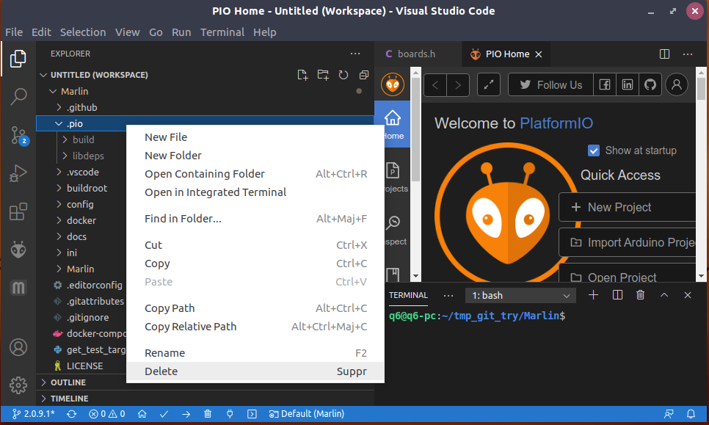Screen dimensions: 709x425
Task: Maximize terminal panel with chevron up
Action: pos(663,295)
